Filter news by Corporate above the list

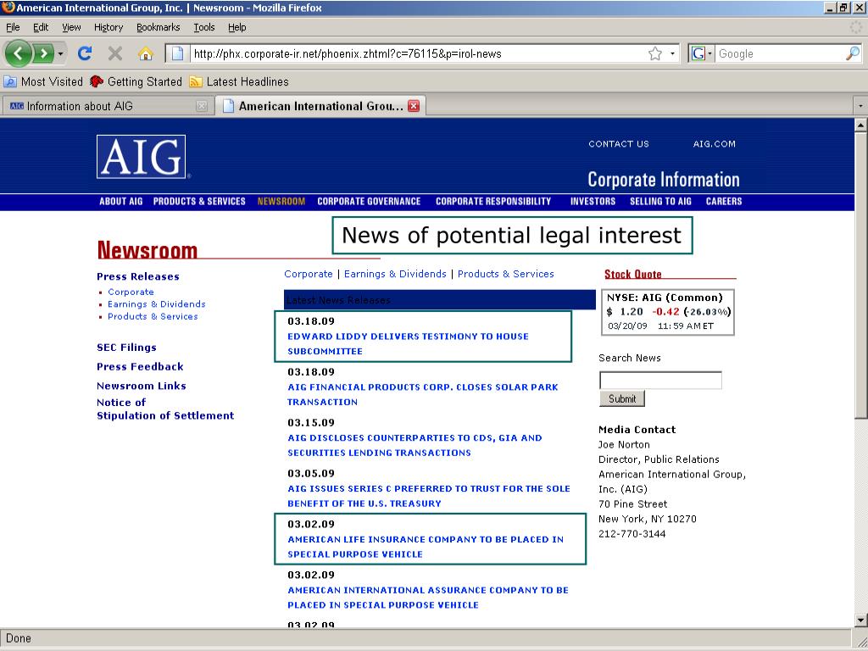click(x=309, y=274)
